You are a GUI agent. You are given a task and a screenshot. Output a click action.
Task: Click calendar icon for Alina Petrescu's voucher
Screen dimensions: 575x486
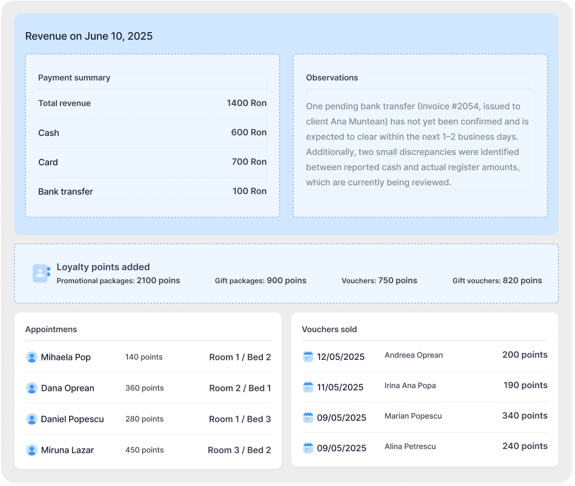(x=308, y=448)
